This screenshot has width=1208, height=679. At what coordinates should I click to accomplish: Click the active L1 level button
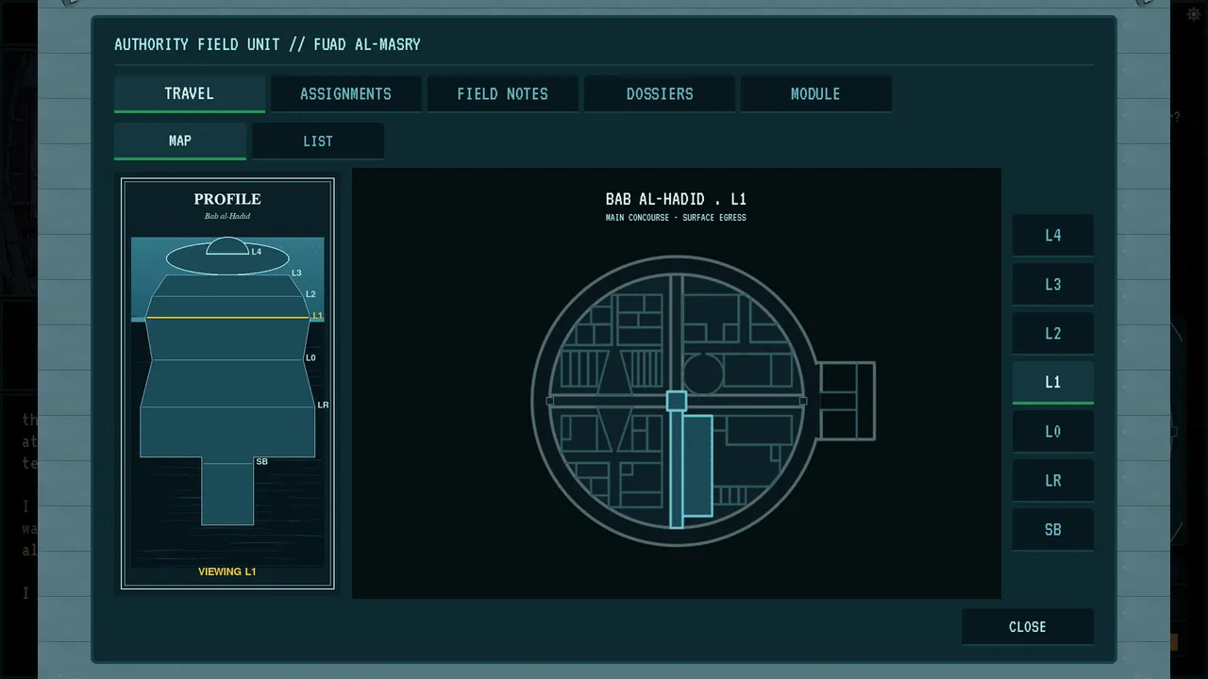click(1052, 383)
